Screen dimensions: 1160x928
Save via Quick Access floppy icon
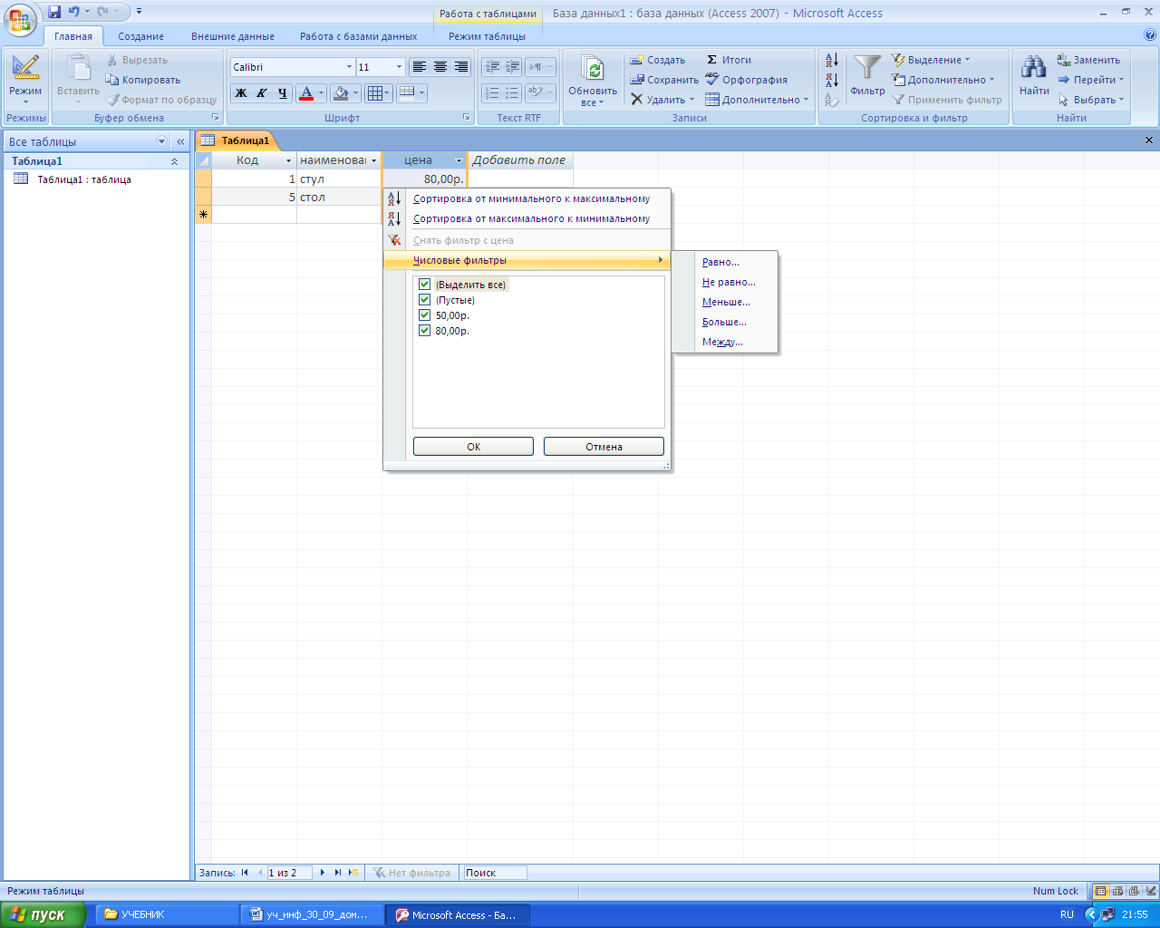pos(54,12)
